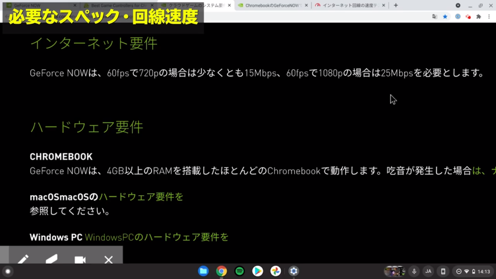The image size is (496, 279).
Task: Launch Spotify from the shelf
Action: pyautogui.click(x=240, y=271)
